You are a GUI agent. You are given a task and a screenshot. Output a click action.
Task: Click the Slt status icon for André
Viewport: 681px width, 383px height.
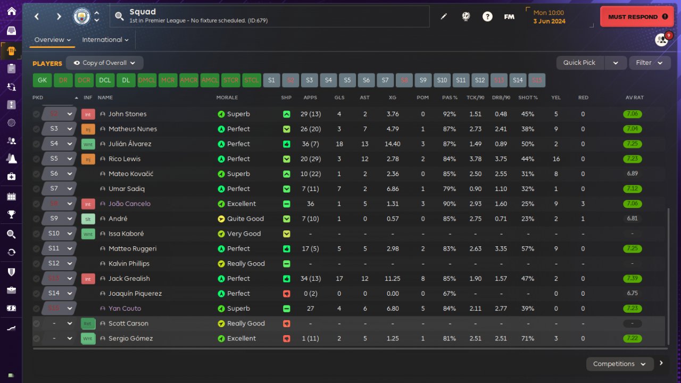pos(88,219)
